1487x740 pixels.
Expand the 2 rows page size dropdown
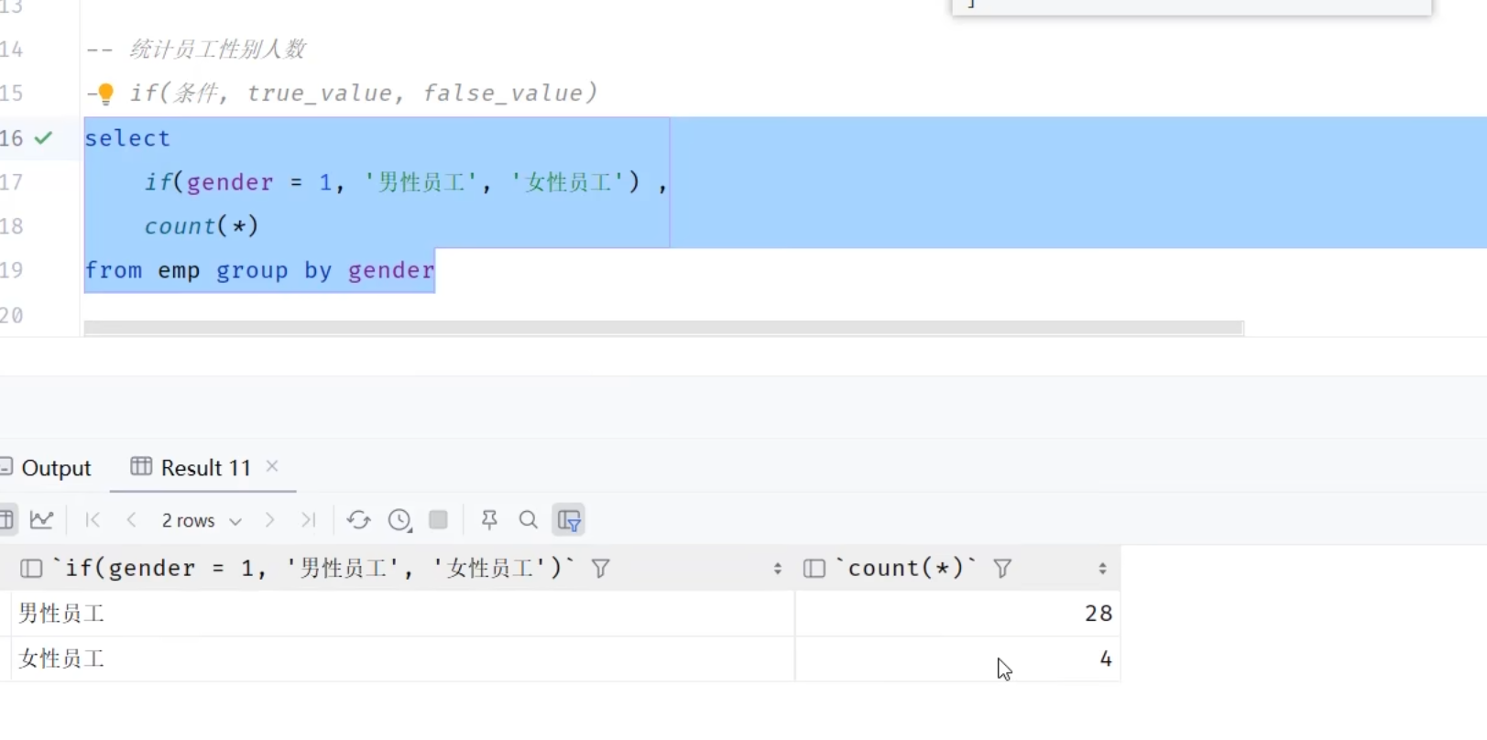click(202, 520)
